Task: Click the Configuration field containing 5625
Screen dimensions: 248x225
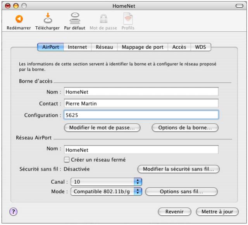Action: tap(141, 115)
